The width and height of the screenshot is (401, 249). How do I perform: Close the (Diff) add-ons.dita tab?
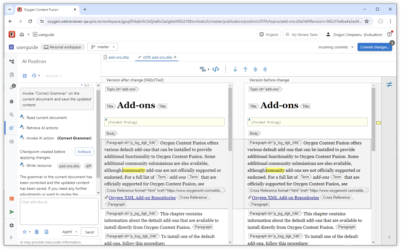[175, 57]
